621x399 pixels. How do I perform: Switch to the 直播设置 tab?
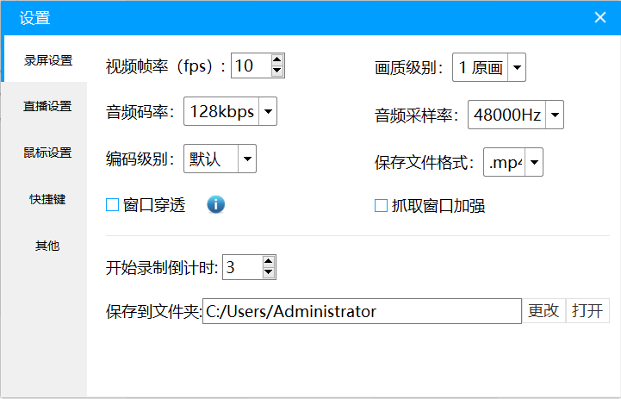click(47, 106)
